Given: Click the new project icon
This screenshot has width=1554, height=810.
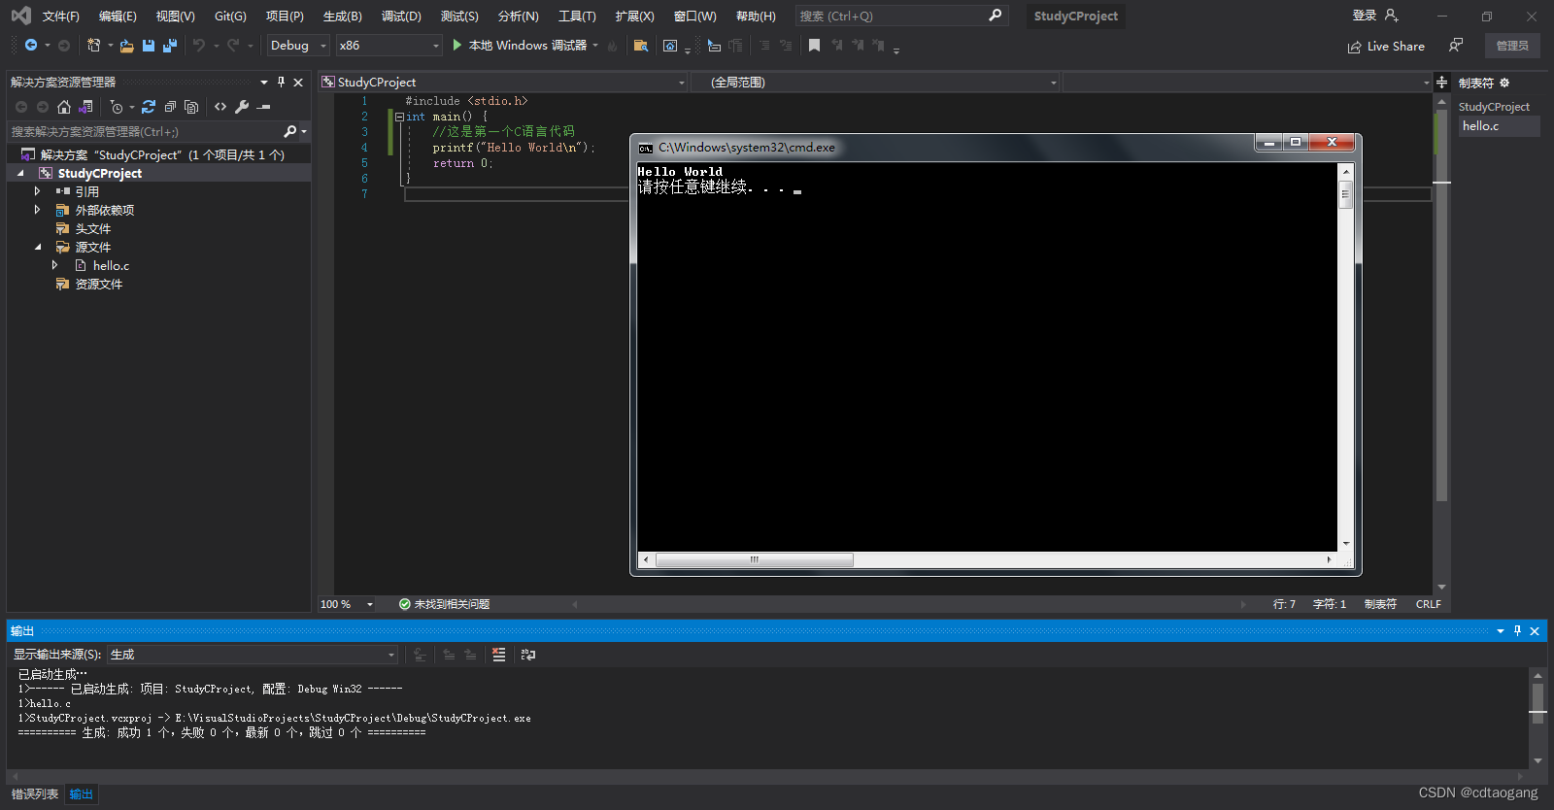Looking at the screenshot, I should pyautogui.click(x=93, y=46).
